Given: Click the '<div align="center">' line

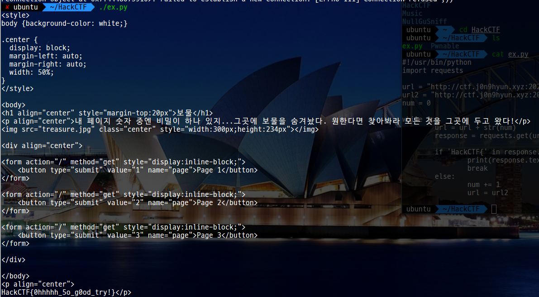Looking at the screenshot, I should pos(42,146).
